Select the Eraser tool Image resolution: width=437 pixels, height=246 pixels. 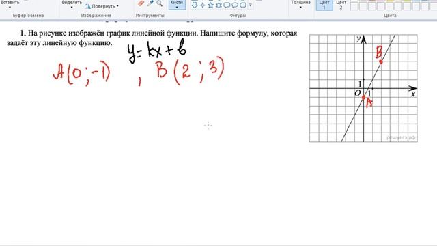coord(141,3)
